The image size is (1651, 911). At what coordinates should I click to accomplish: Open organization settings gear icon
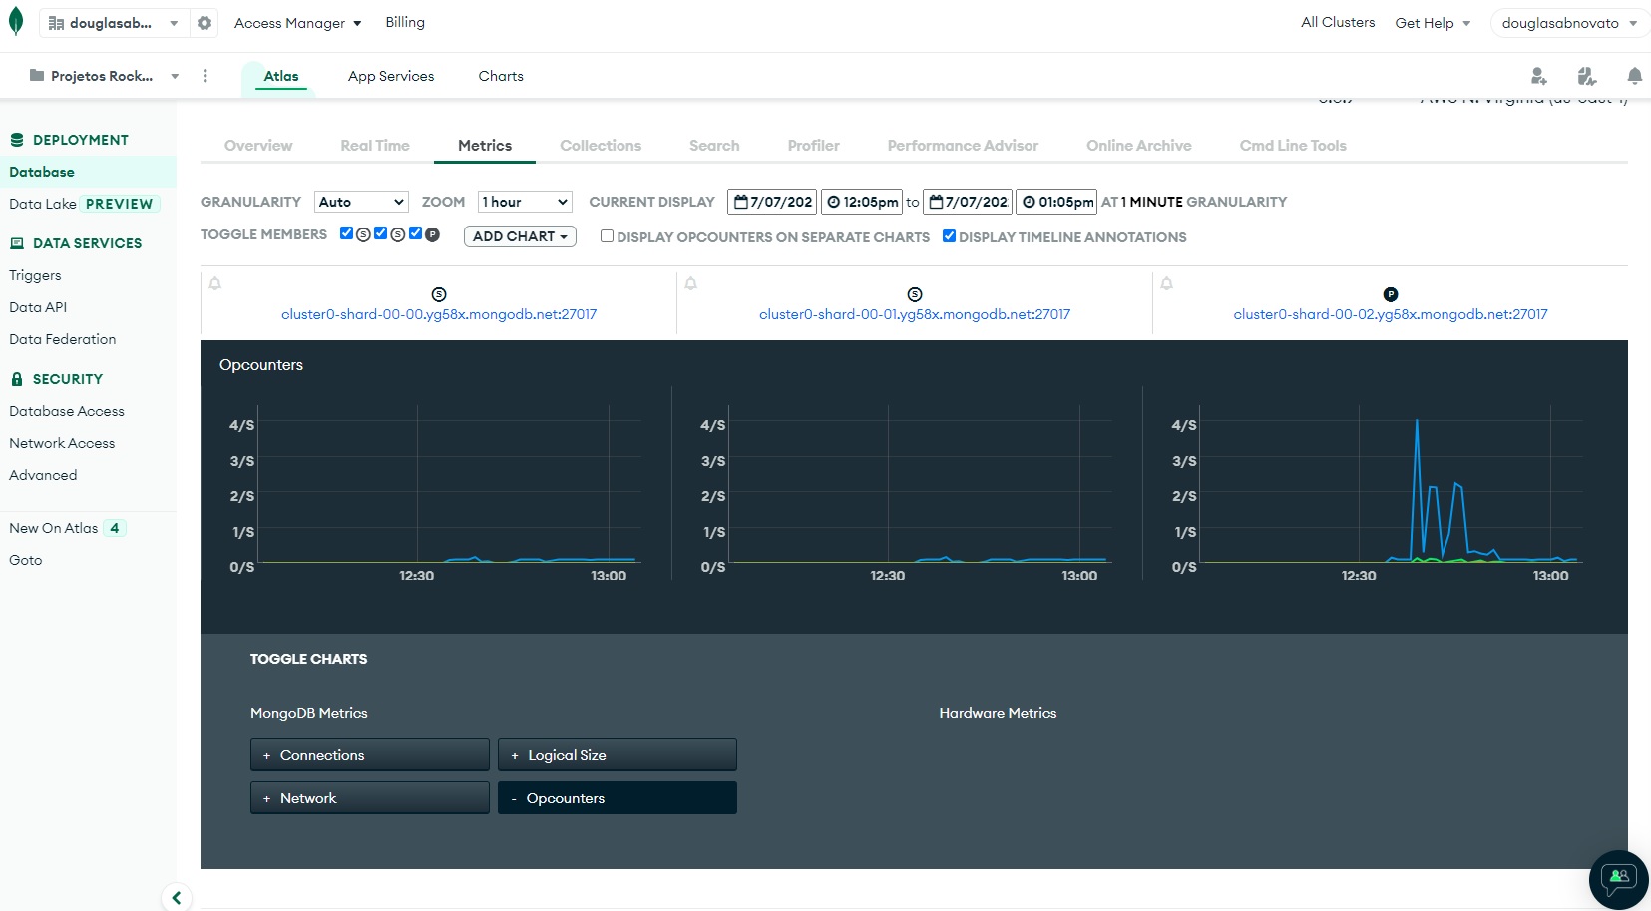[205, 23]
